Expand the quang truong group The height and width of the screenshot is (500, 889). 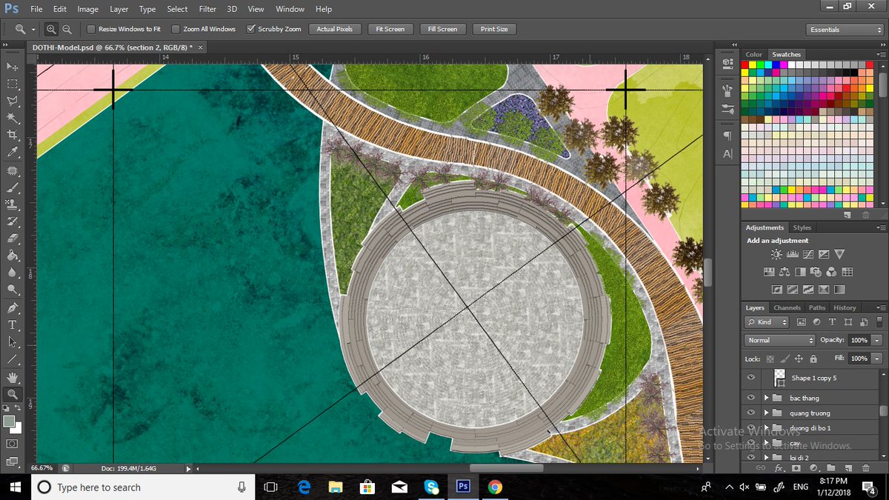(x=767, y=413)
